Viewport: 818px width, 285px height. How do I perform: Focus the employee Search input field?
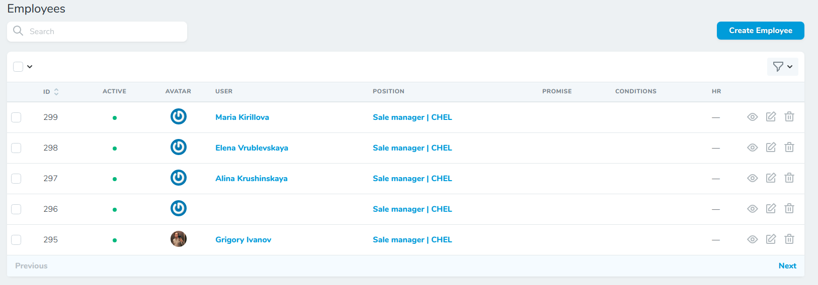(x=106, y=32)
